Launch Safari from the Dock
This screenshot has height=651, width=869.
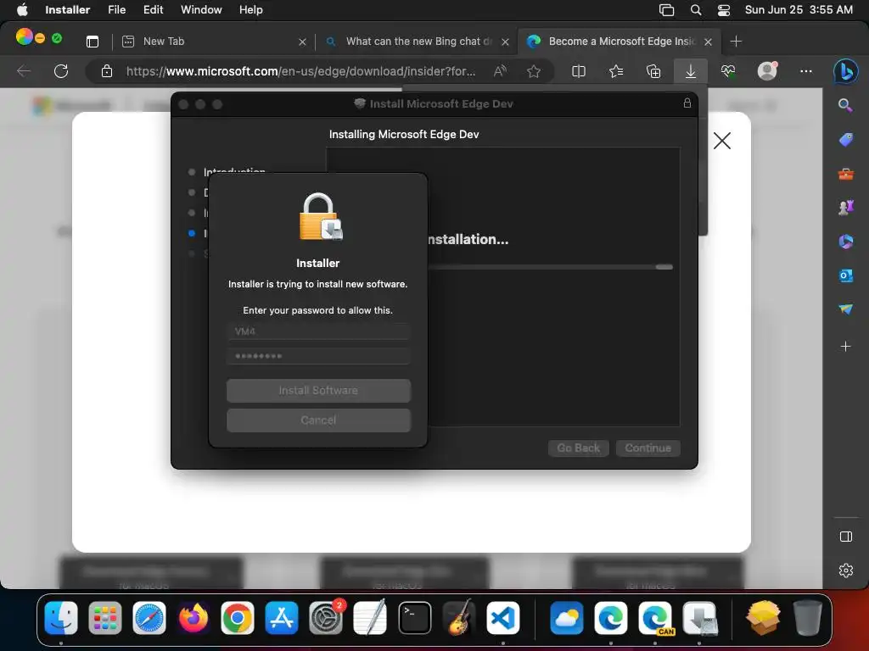(149, 617)
